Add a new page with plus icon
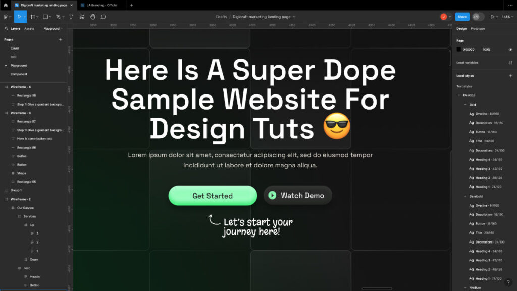The height and width of the screenshot is (291, 517). click(61, 39)
